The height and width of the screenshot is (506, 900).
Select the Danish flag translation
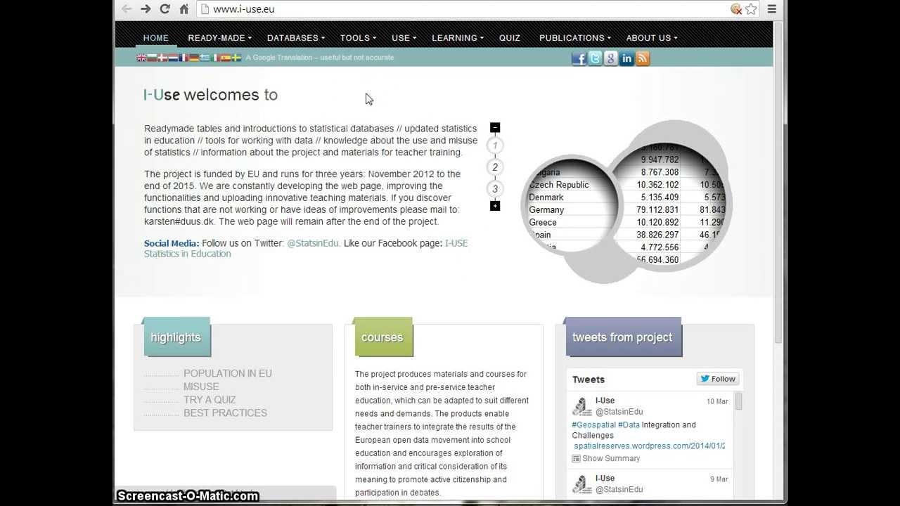tap(162, 58)
